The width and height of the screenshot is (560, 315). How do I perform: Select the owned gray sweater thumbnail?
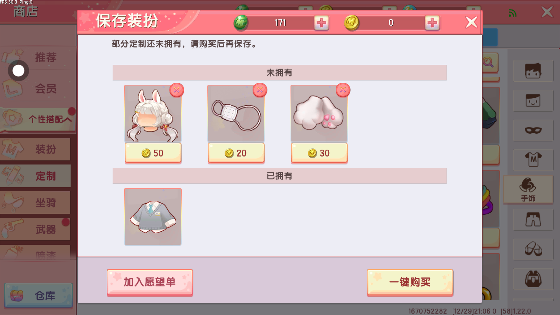(153, 217)
